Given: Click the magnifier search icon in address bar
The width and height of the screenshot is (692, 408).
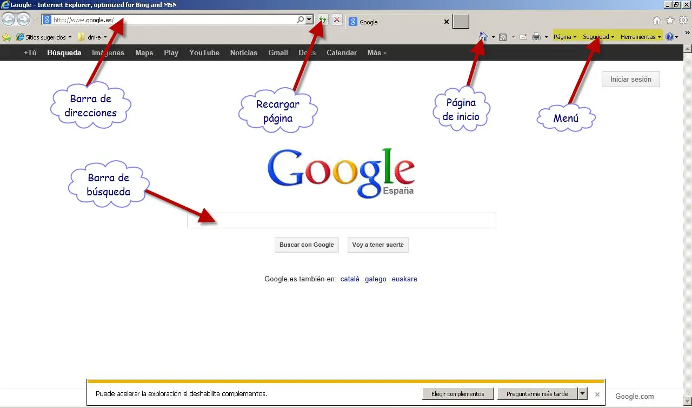Looking at the screenshot, I should coord(300,19).
